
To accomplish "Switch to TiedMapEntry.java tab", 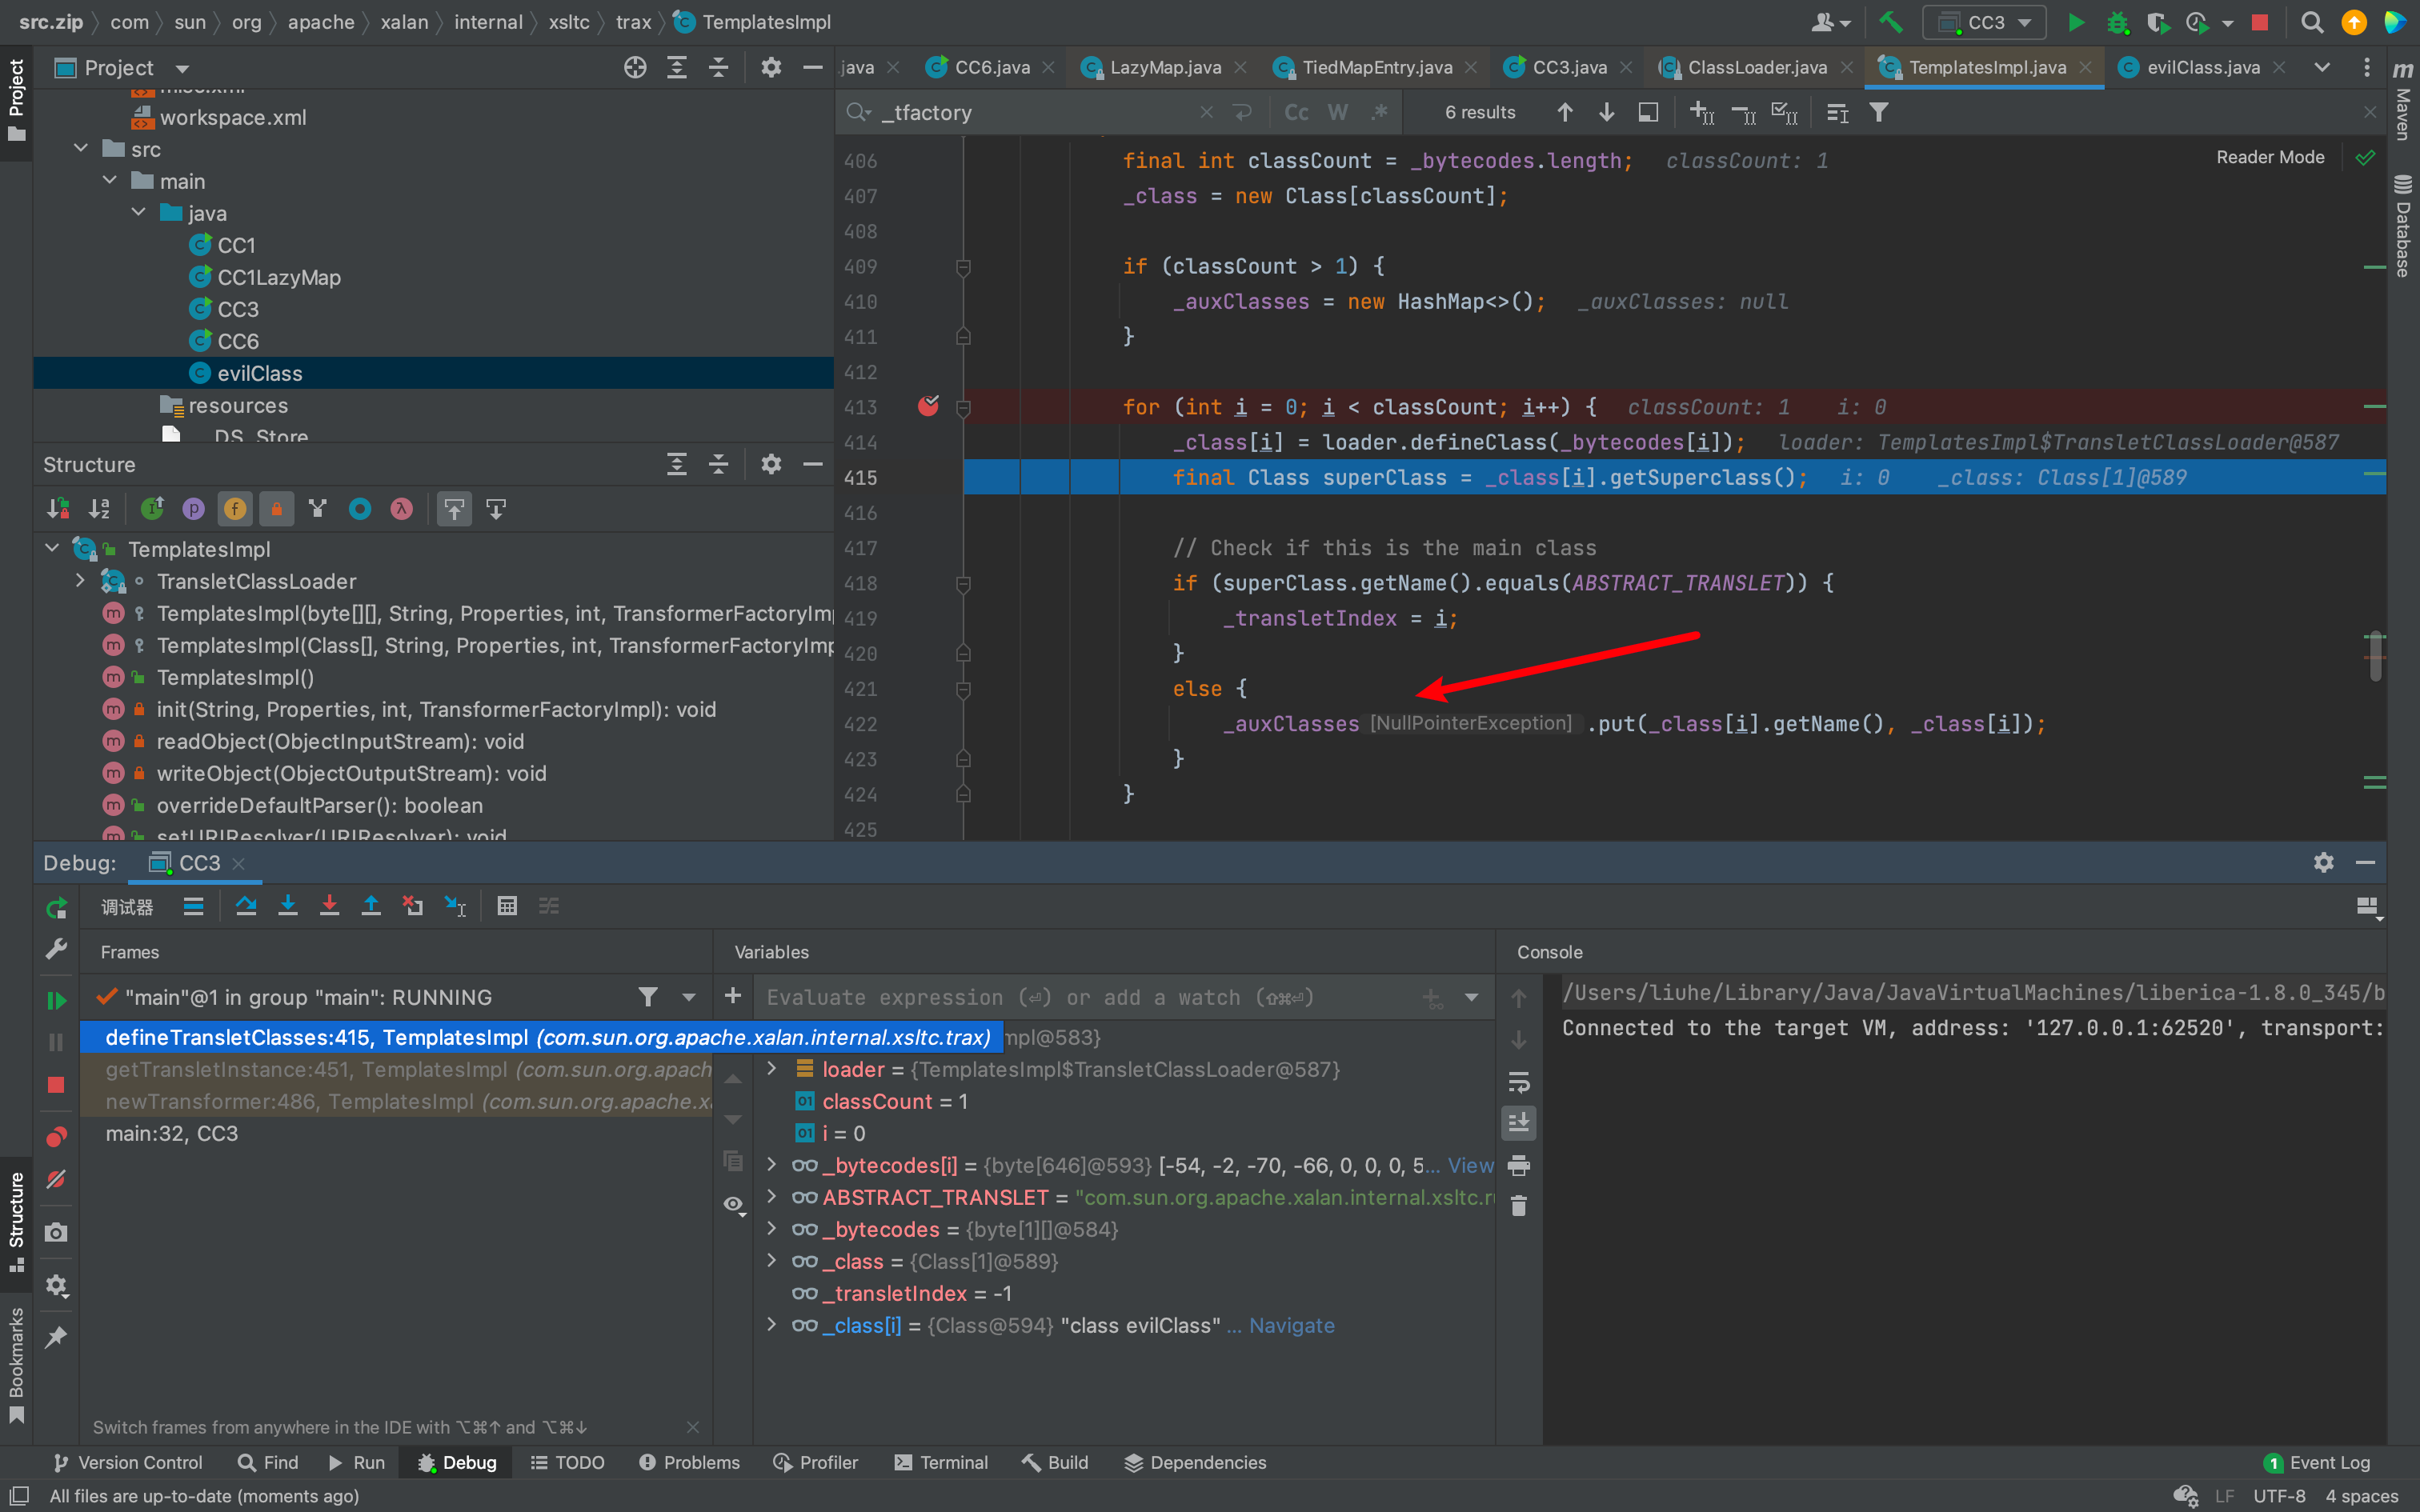I will tap(1376, 67).
